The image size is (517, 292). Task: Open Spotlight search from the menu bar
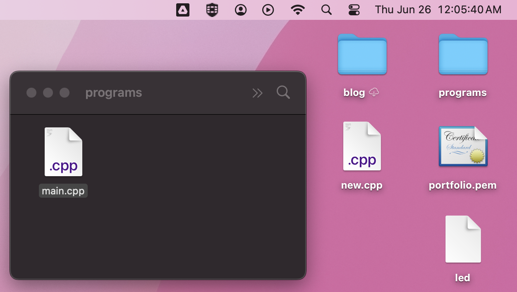pyautogui.click(x=326, y=10)
